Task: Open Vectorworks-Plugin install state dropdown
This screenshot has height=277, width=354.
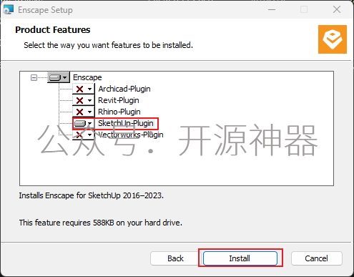Action: click(x=84, y=135)
